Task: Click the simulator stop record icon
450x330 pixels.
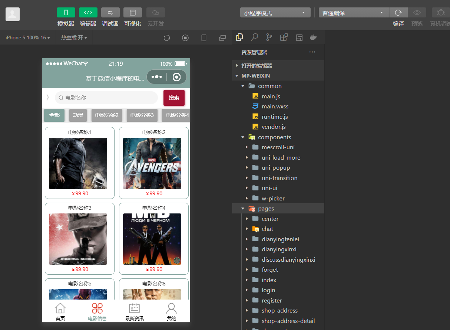Action: (185, 38)
